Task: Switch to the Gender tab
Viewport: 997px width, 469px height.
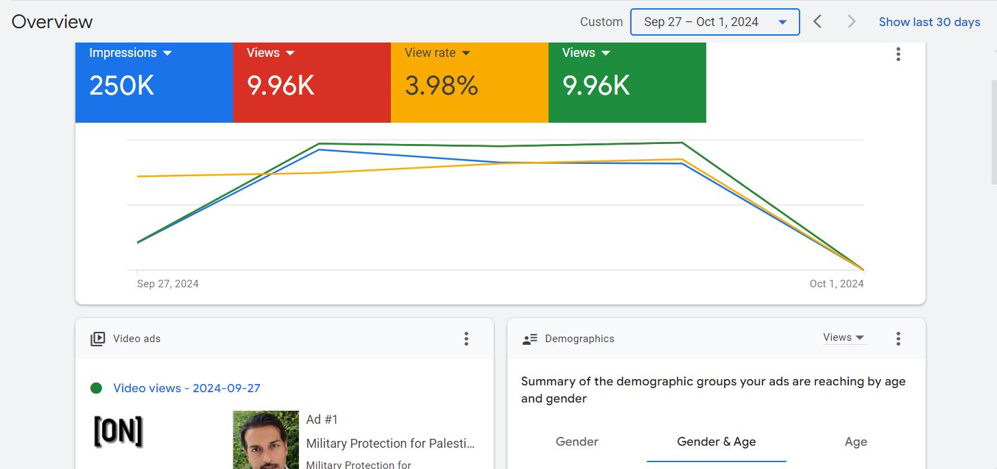Action: (577, 442)
